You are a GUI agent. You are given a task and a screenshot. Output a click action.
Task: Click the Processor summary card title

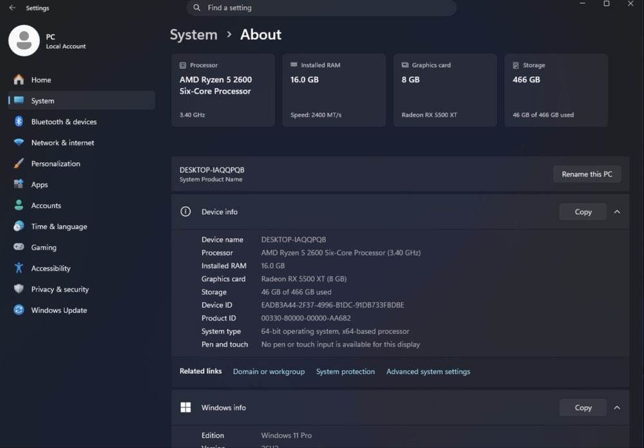point(204,65)
